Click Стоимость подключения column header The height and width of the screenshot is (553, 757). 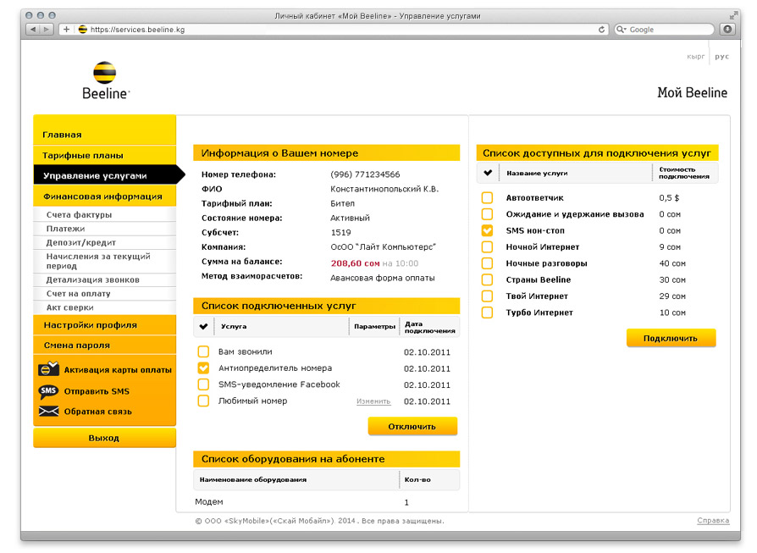pyautogui.click(x=684, y=173)
